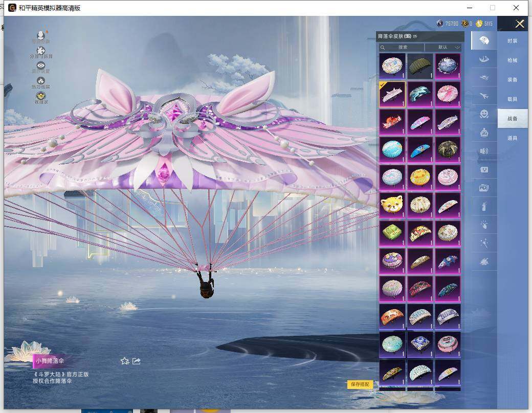Open the smiley emote category icon
532x413 pixels.
coord(484,114)
